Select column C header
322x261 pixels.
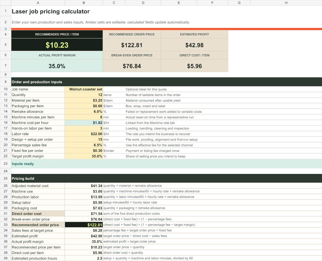(114, 3)
